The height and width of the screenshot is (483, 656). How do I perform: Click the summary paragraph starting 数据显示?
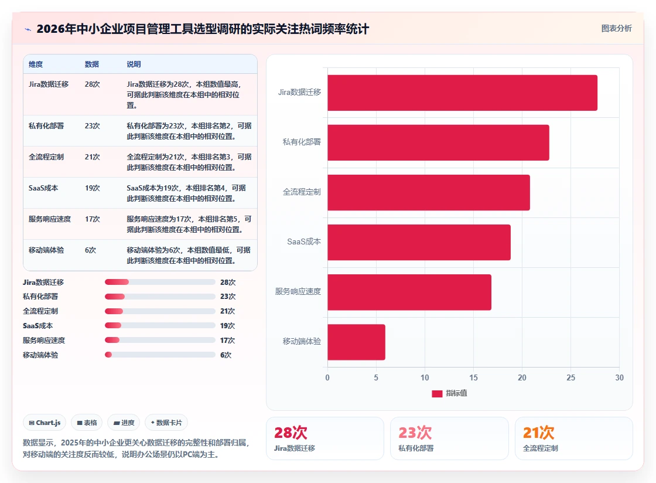(136, 448)
